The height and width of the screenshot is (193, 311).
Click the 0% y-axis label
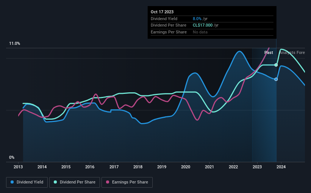12,157
